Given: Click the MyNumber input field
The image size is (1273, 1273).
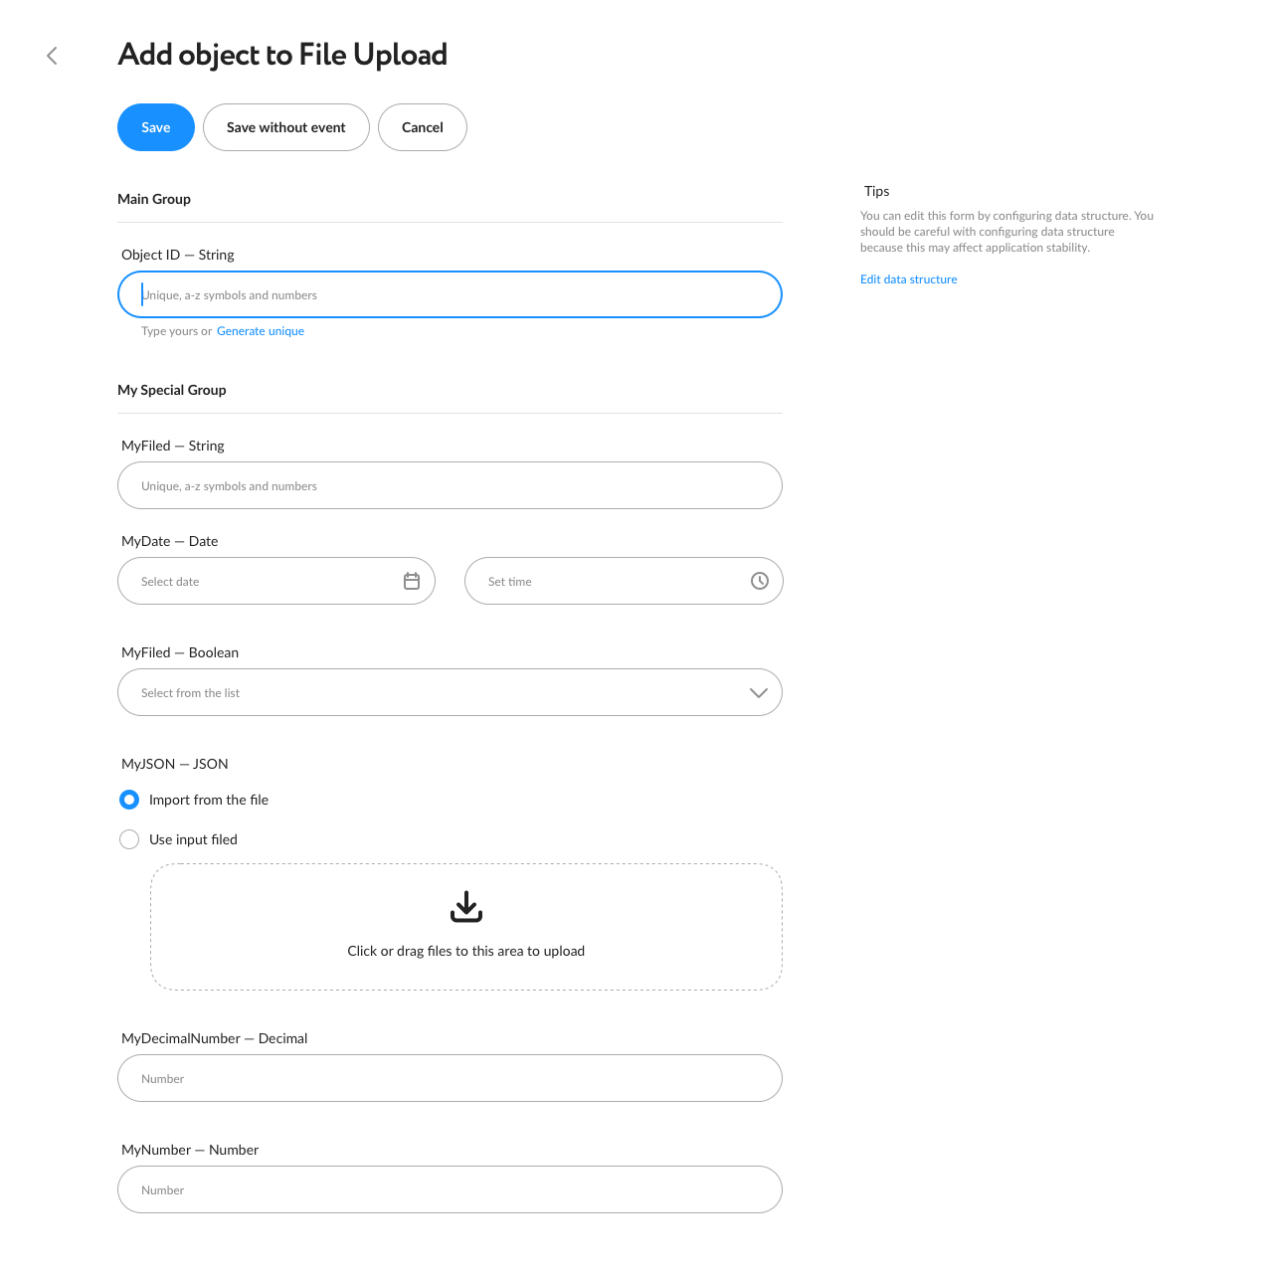Looking at the screenshot, I should click(450, 1189).
